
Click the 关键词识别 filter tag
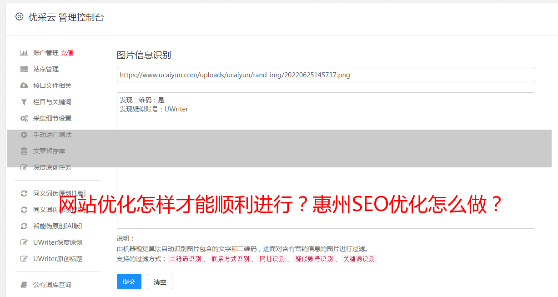pos(359,259)
